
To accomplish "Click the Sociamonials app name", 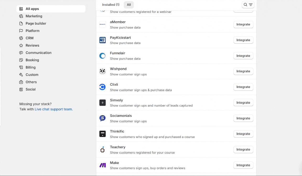I will [x=121, y=115].
